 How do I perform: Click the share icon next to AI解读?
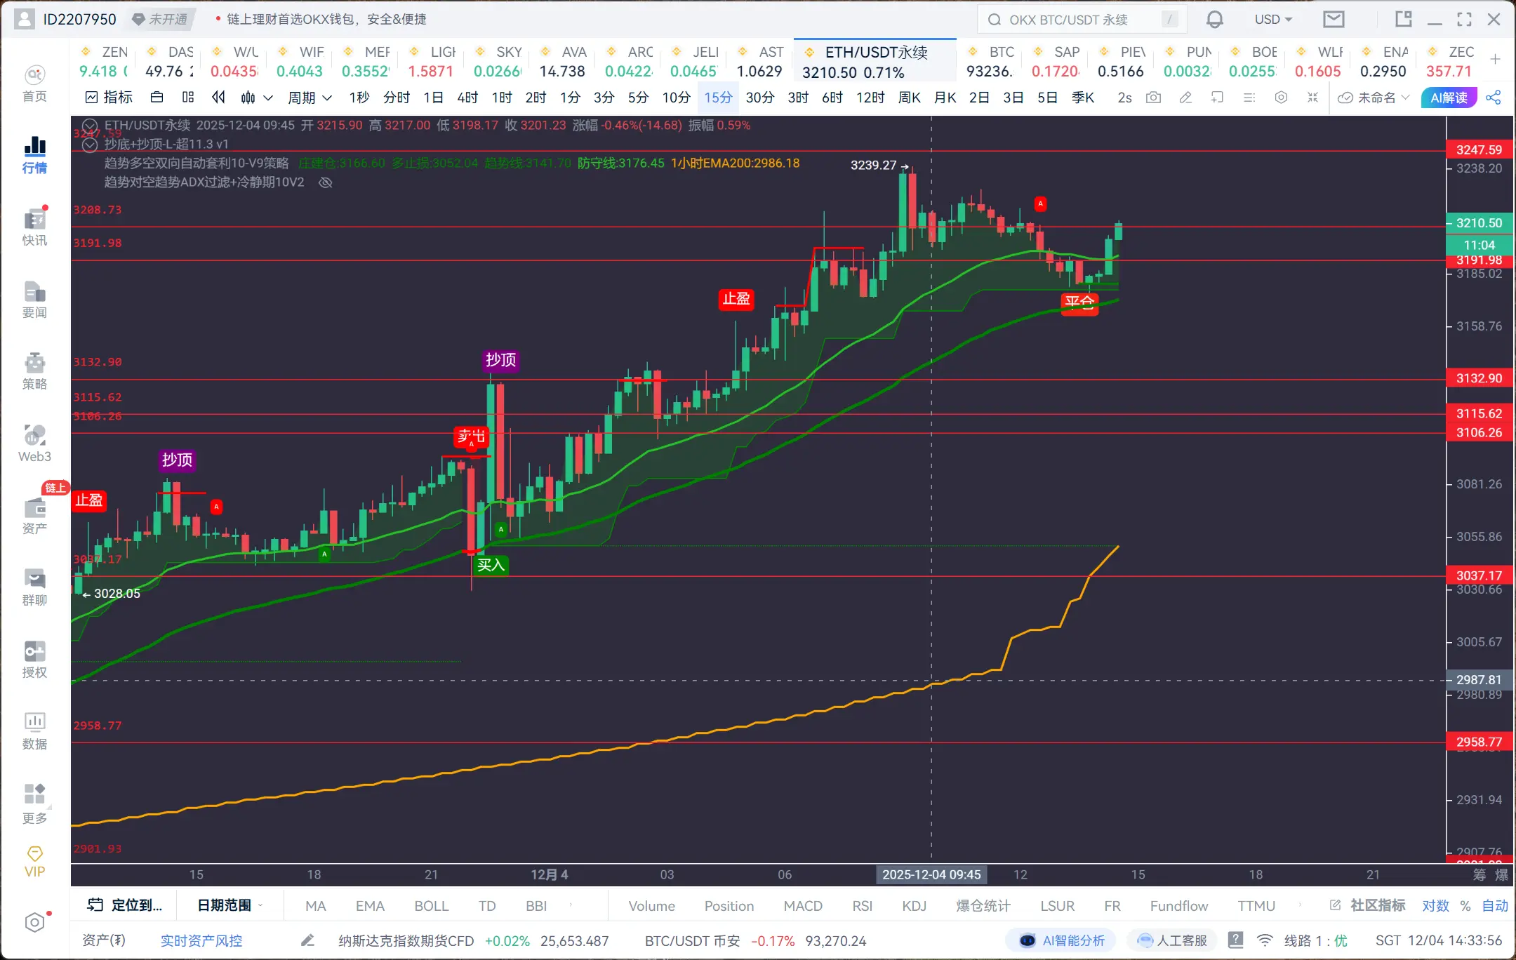(x=1494, y=98)
